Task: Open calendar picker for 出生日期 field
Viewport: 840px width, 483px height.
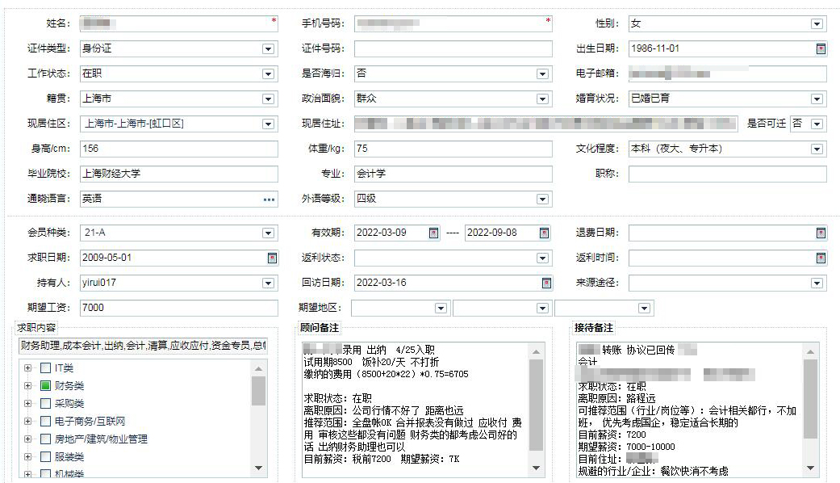Action: (x=820, y=48)
